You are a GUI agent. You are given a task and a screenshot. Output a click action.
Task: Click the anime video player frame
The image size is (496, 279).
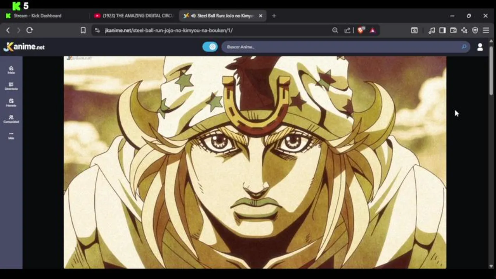tap(255, 162)
